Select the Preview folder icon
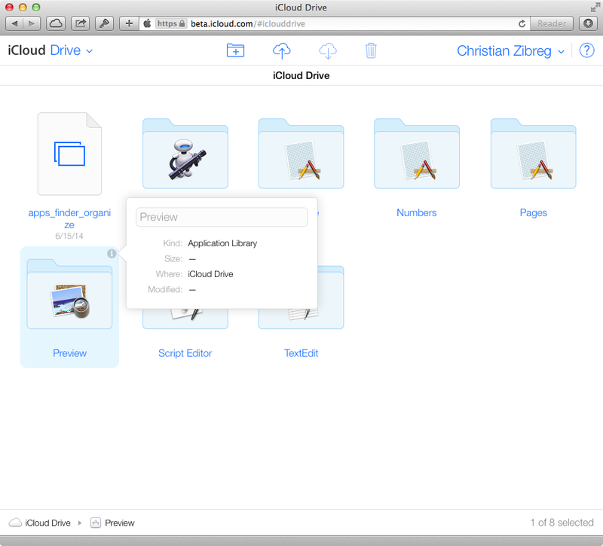The height and width of the screenshot is (546, 603). [69, 294]
